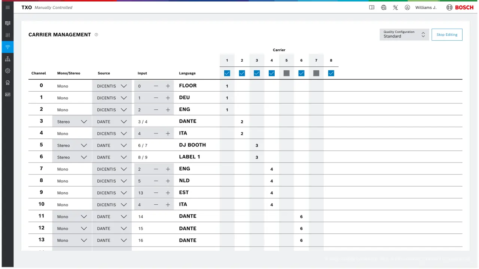Open the user profile icon near Williams J.
The width and height of the screenshot is (479, 269).
[x=407, y=7]
